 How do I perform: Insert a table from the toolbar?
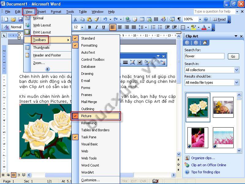point(142,19)
